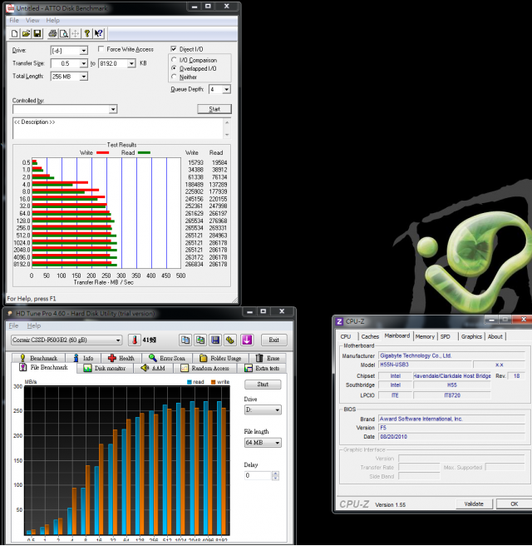Click the move arrows icon in ATTO toolbar
This screenshot has width=532, height=546.
point(75,33)
